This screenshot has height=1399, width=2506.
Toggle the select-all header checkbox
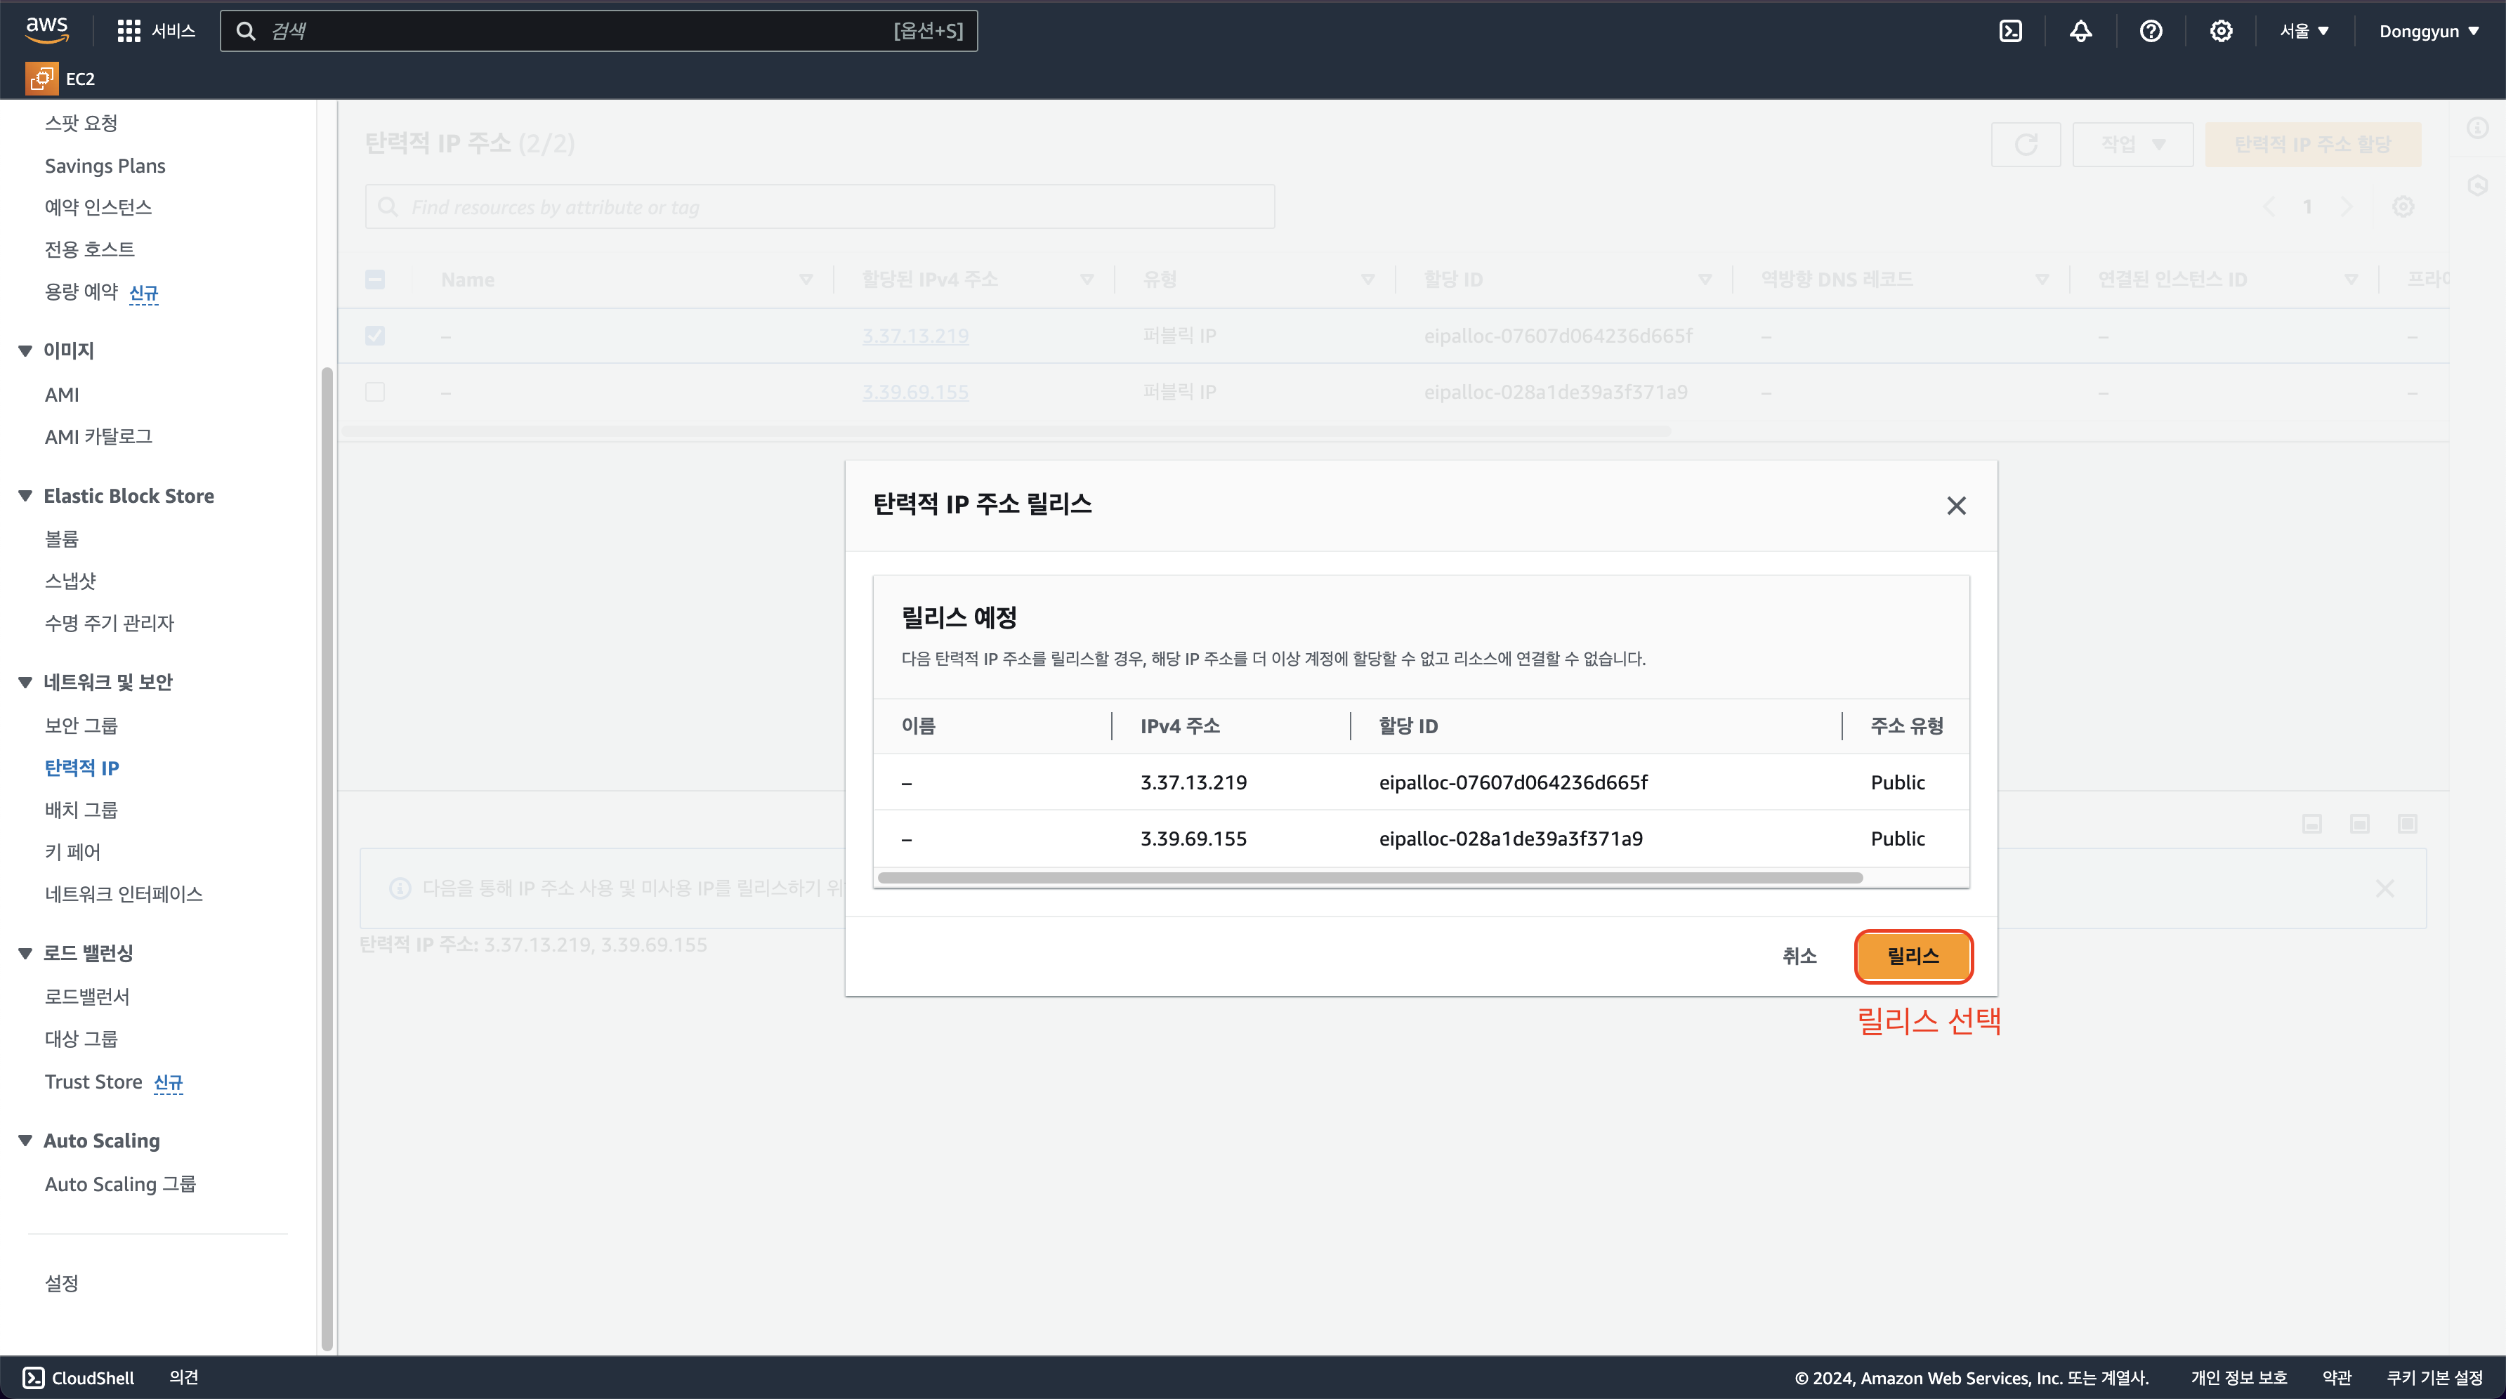pos(374,280)
